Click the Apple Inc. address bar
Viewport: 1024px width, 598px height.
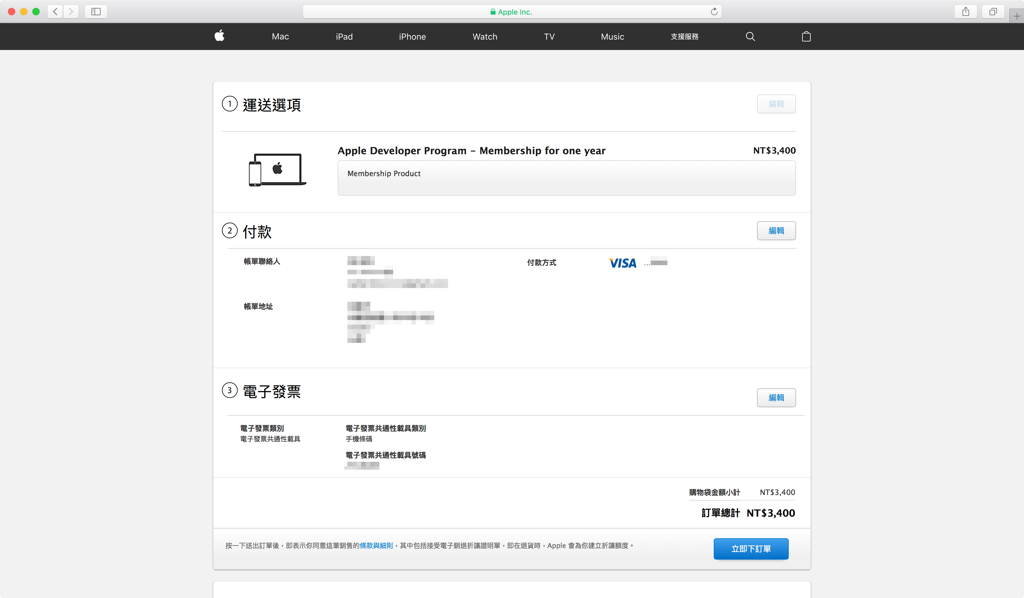[511, 12]
